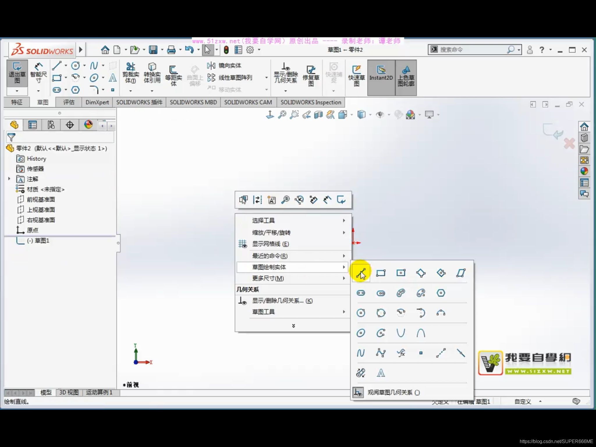Select the Line tool in flyout
Viewport: 596px width, 447px height.
point(361,273)
